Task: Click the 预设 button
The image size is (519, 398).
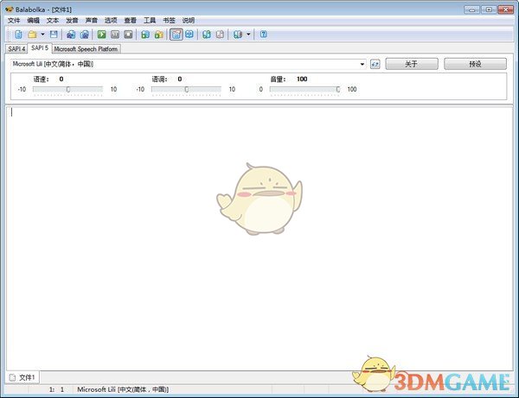Action: point(475,64)
